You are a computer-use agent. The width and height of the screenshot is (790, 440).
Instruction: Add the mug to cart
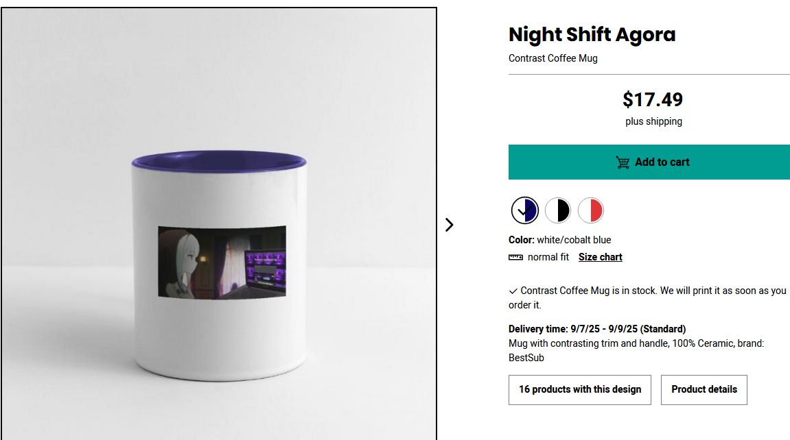(649, 162)
